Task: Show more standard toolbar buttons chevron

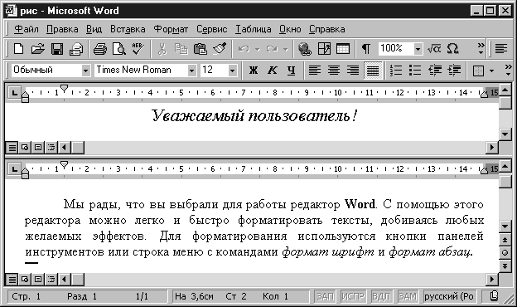Action: (481, 49)
